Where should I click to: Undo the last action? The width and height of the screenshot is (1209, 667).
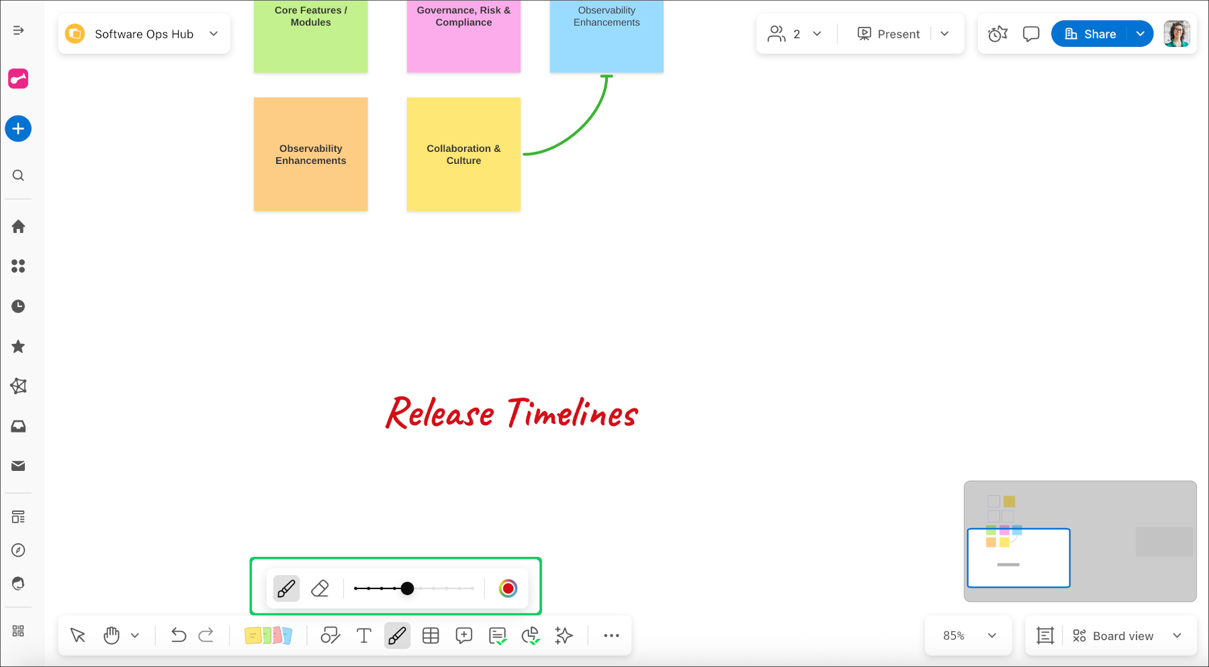[x=178, y=635]
